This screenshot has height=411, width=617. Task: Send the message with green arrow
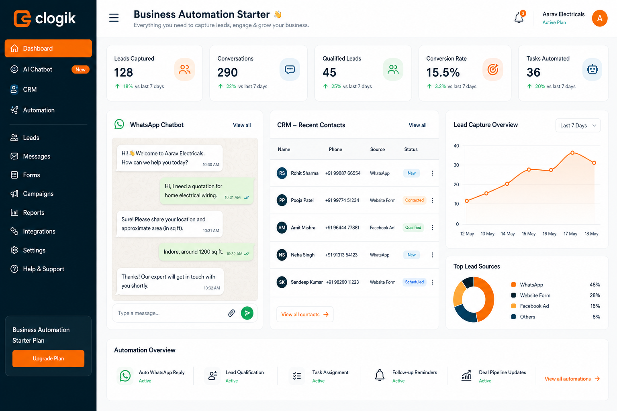click(x=247, y=313)
